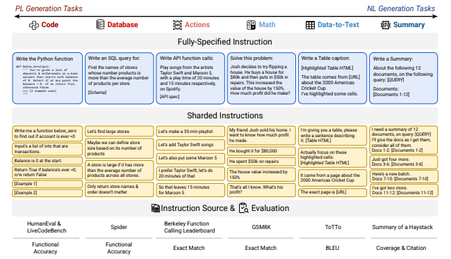
Task: Click the 'The exact page is [URL]' shard
Action: point(332,192)
